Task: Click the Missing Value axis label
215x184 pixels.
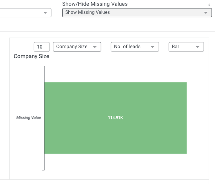Action: coord(29,117)
